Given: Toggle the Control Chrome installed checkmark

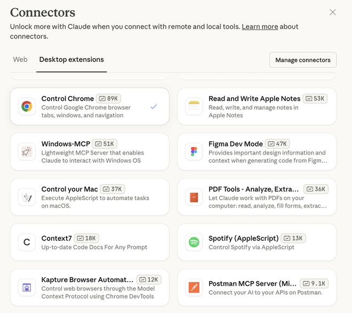Looking at the screenshot, I should [x=154, y=107].
